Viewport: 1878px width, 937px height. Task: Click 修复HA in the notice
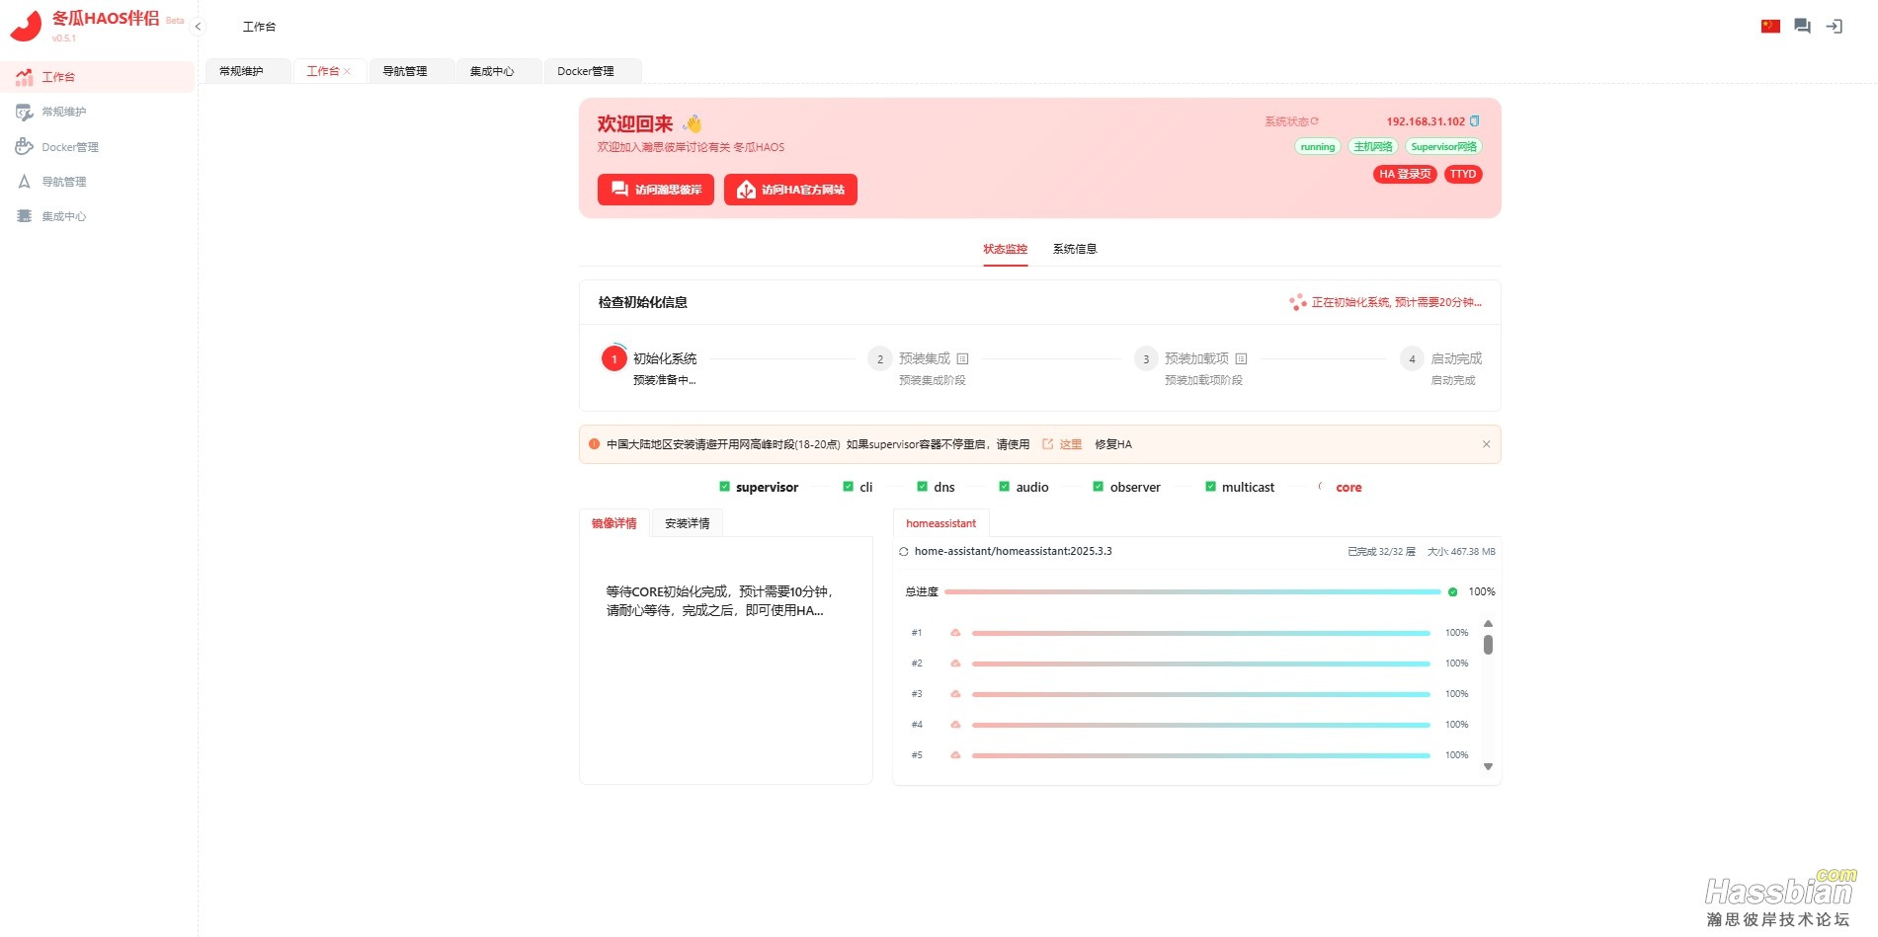click(1113, 444)
